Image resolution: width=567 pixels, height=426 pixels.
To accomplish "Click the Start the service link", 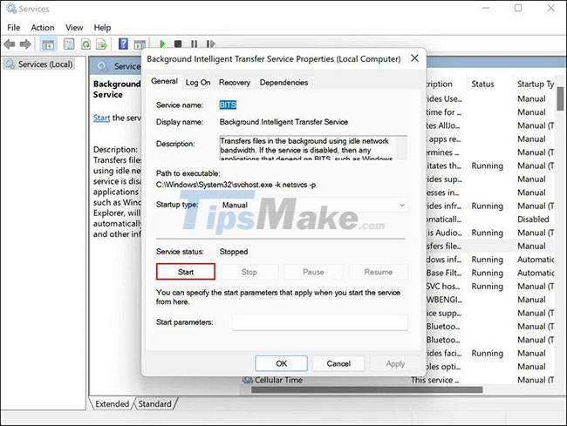I will (x=101, y=118).
